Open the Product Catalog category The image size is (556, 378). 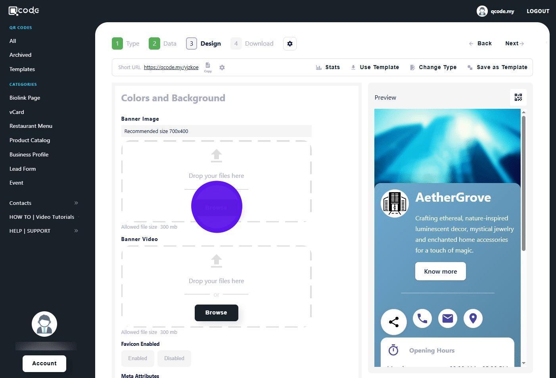pos(30,140)
